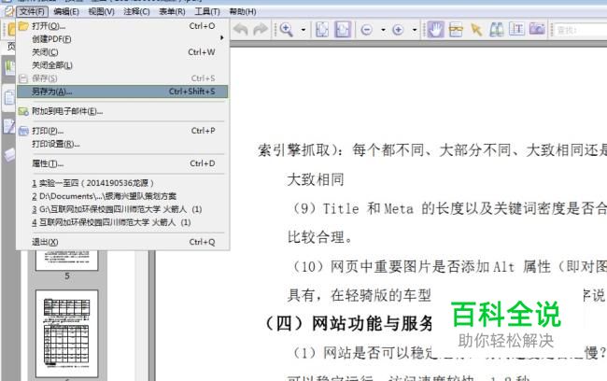Open recent file 4 互联网加环保校园
This screenshot has width=607, height=381.
[x=122, y=222]
